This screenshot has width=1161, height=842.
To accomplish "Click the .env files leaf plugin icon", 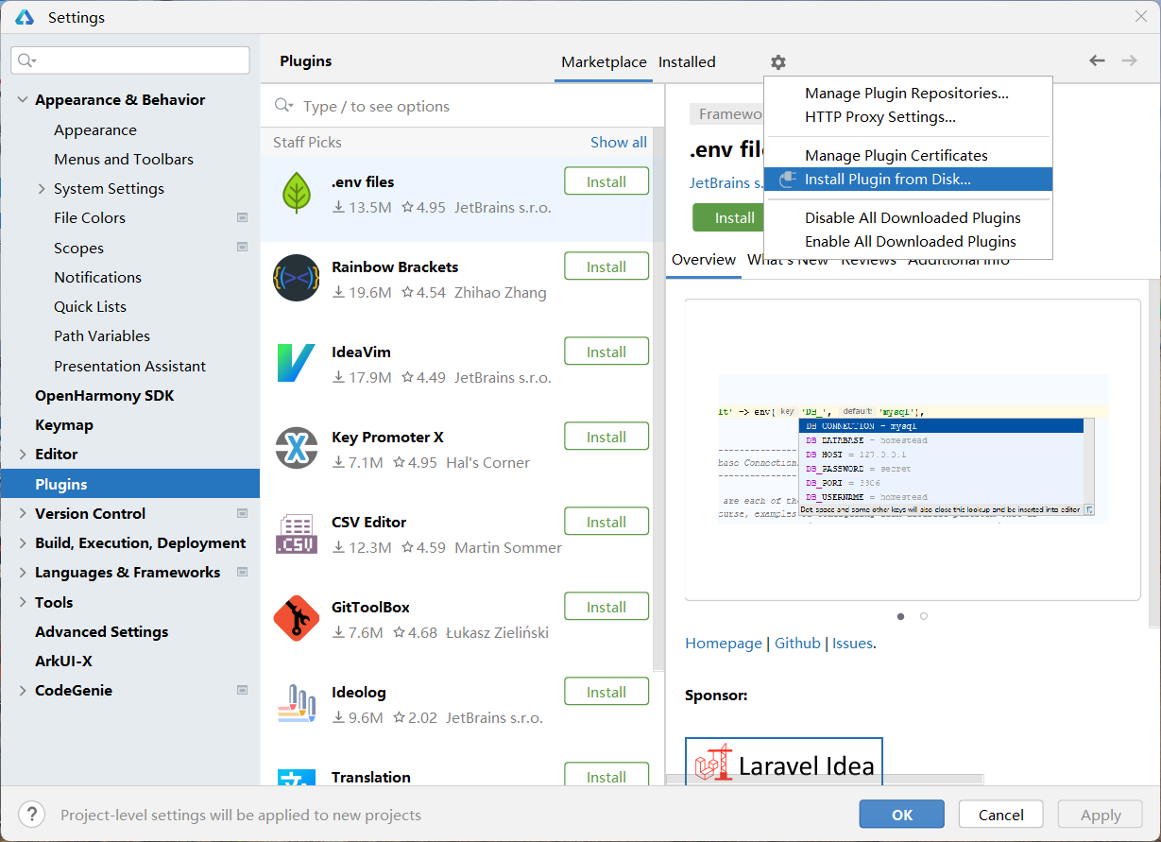I will [297, 193].
